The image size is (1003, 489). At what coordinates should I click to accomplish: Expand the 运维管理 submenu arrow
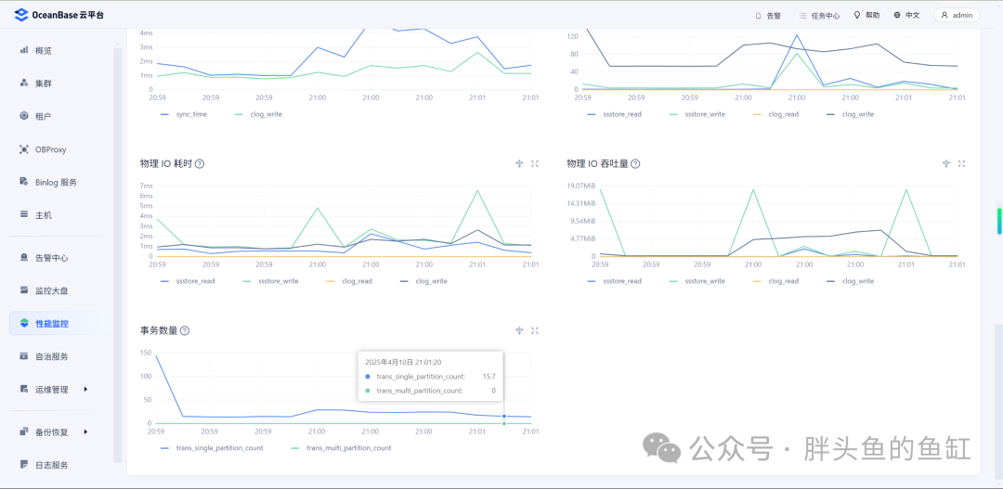pos(85,390)
